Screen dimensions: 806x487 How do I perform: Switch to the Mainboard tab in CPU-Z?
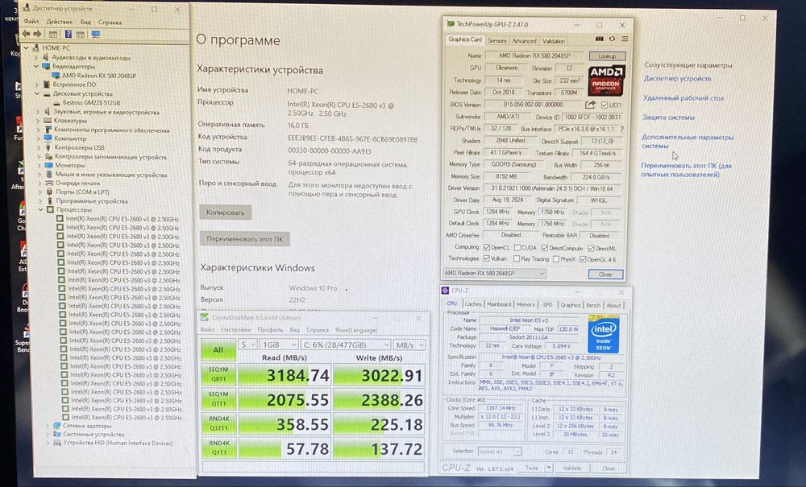pos(499,304)
